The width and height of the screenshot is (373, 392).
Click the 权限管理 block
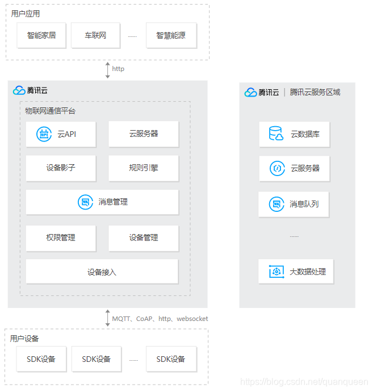(61, 238)
